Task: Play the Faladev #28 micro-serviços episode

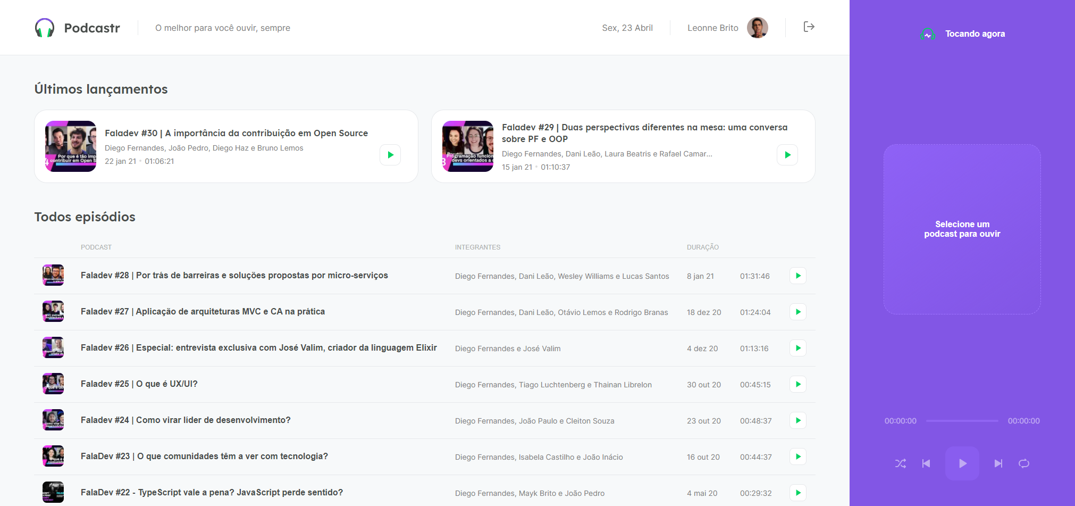Action: (x=798, y=276)
